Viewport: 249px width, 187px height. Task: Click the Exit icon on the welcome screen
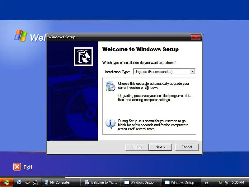(17, 167)
